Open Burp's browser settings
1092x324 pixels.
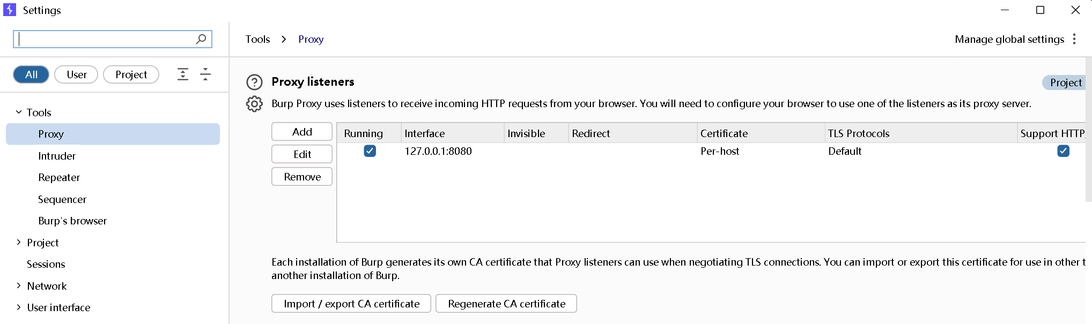pyautogui.click(x=72, y=221)
